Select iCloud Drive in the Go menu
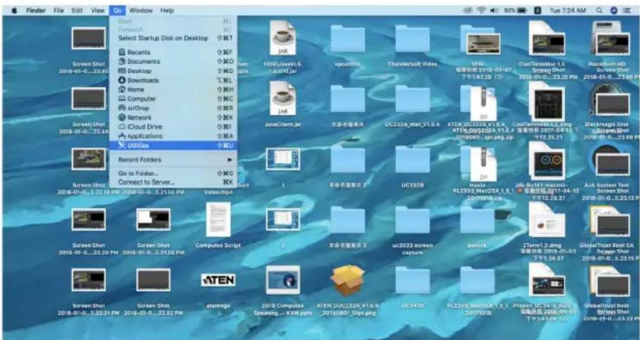Viewport: 640px width, 340px height. click(172, 127)
